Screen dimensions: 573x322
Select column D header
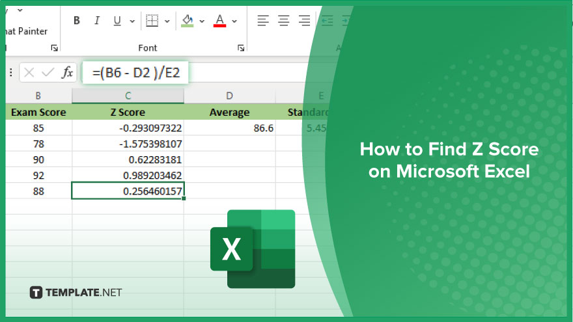[x=229, y=96]
